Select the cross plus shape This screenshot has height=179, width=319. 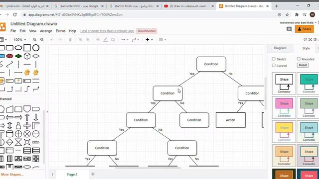(27, 126)
